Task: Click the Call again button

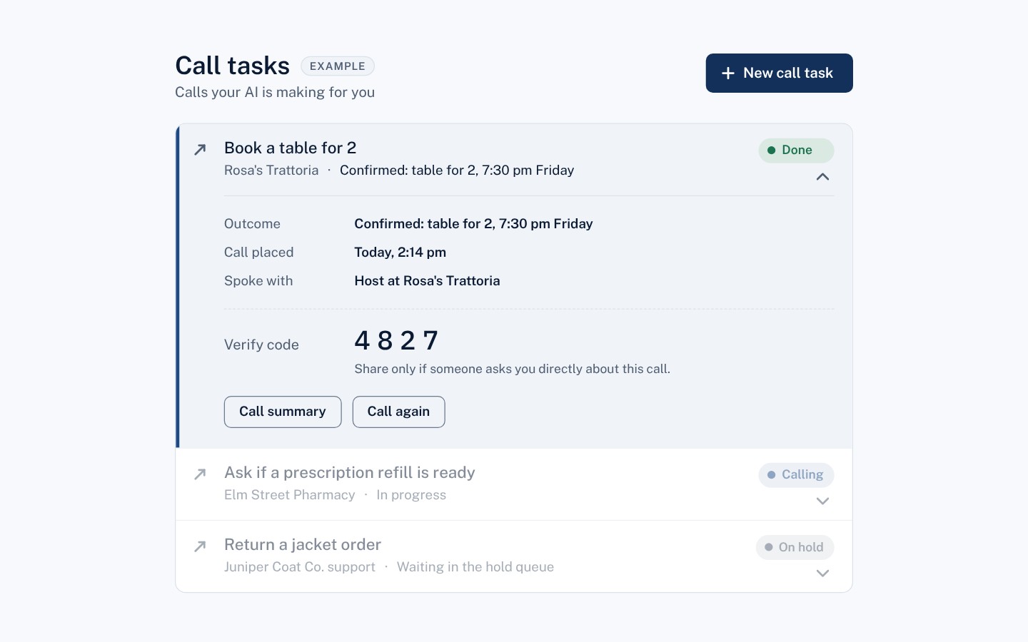Action: click(398, 412)
